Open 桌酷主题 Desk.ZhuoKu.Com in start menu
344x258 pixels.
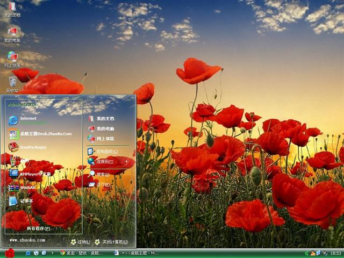coord(45,134)
